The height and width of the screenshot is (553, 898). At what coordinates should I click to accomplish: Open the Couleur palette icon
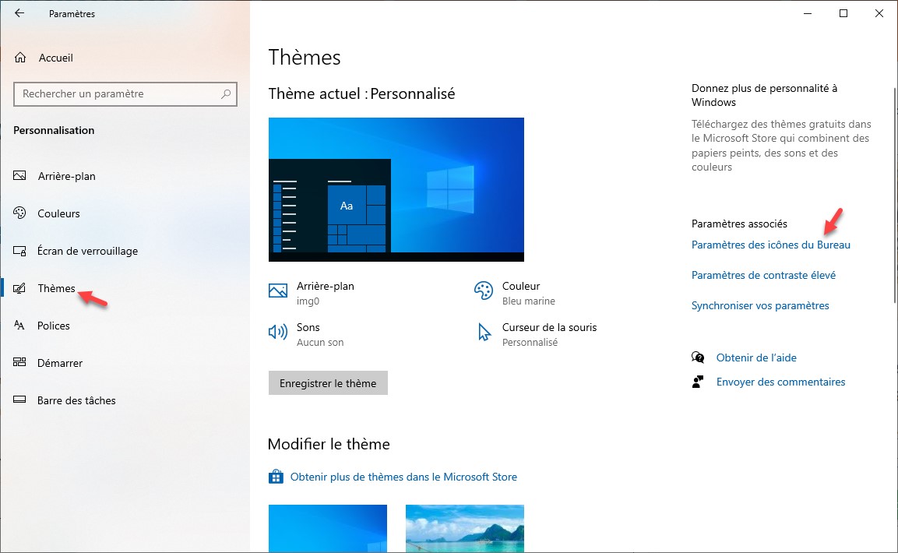484,291
